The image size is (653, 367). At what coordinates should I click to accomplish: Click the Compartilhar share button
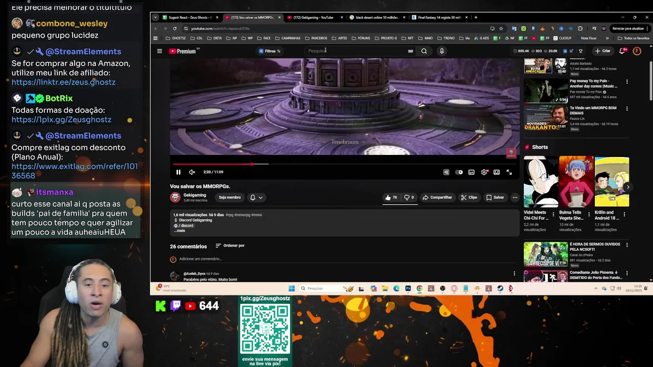pyautogui.click(x=437, y=197)
